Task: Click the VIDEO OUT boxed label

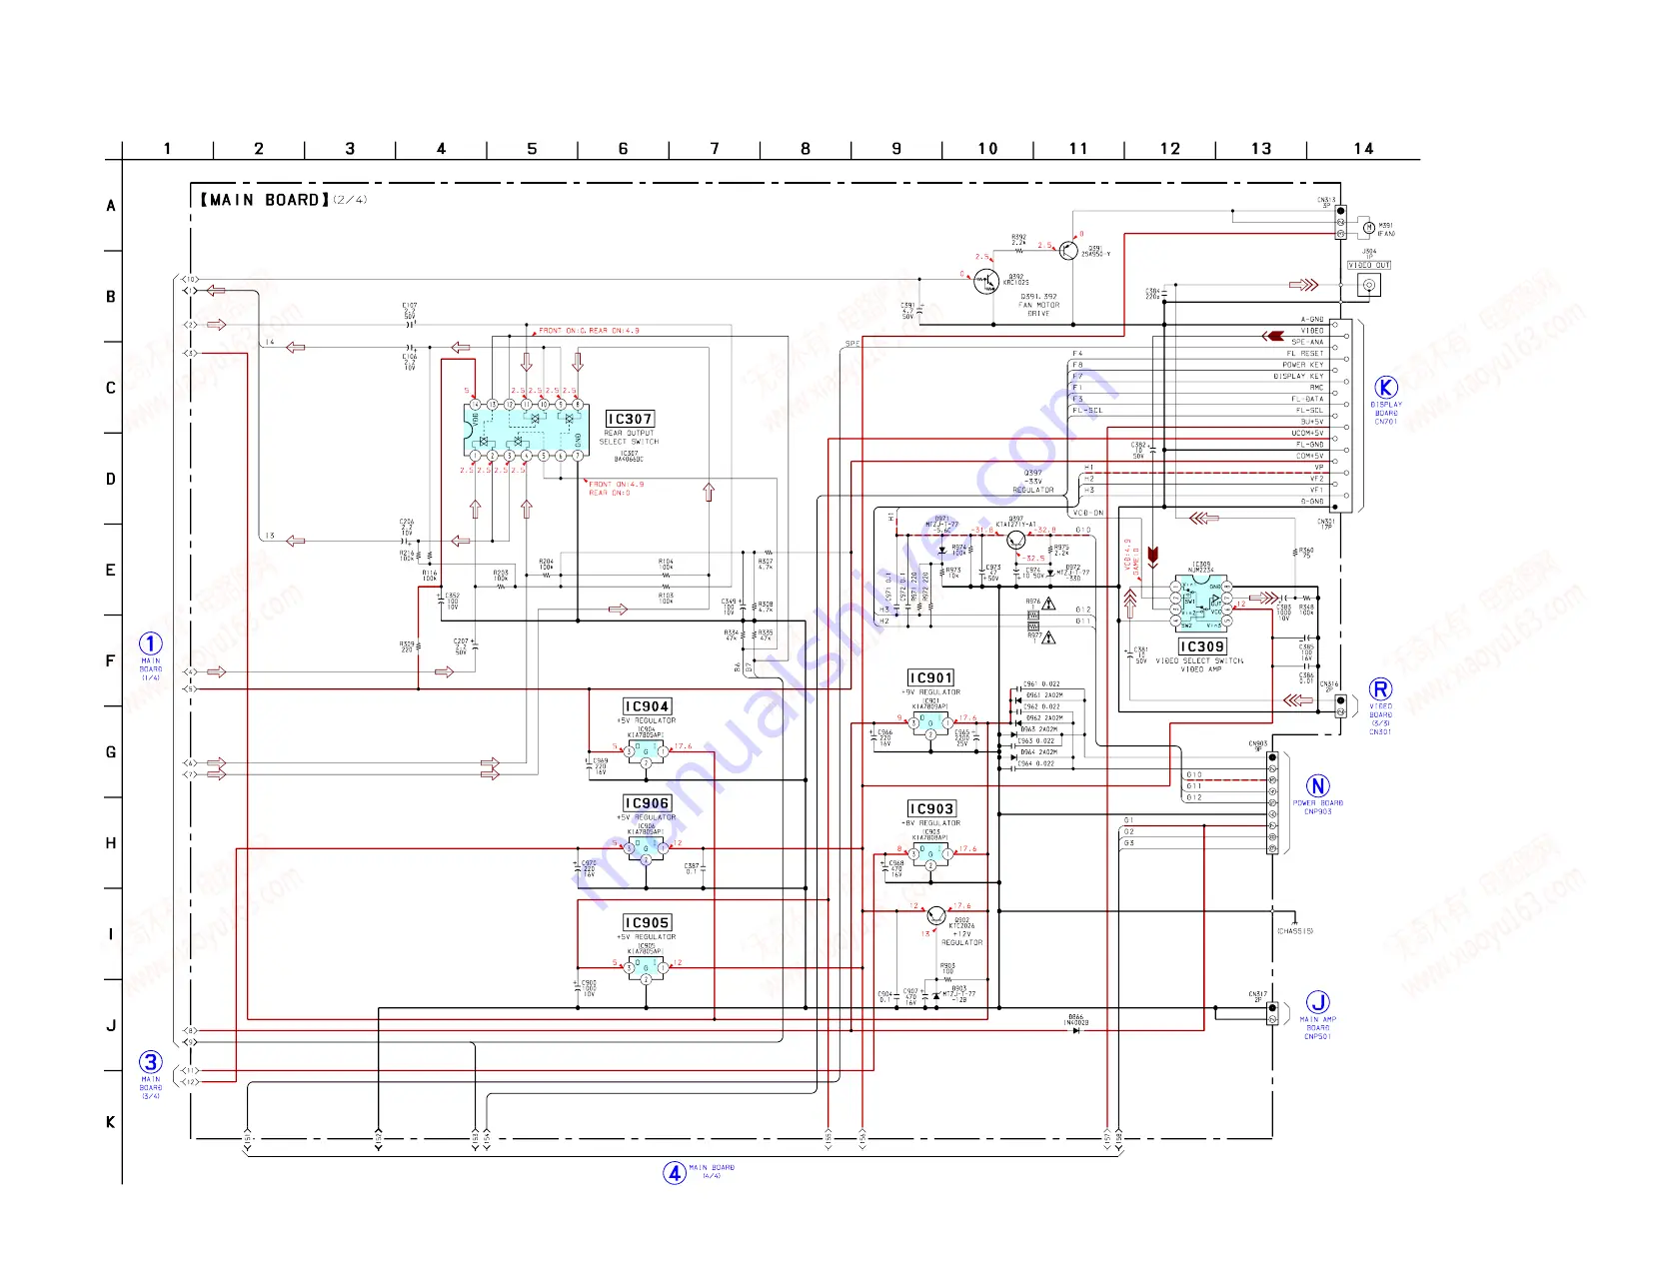Action: click(1369, 266)
